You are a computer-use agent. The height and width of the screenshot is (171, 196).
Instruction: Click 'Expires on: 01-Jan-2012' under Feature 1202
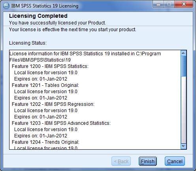pyautogui.click(x=41, y=117)
